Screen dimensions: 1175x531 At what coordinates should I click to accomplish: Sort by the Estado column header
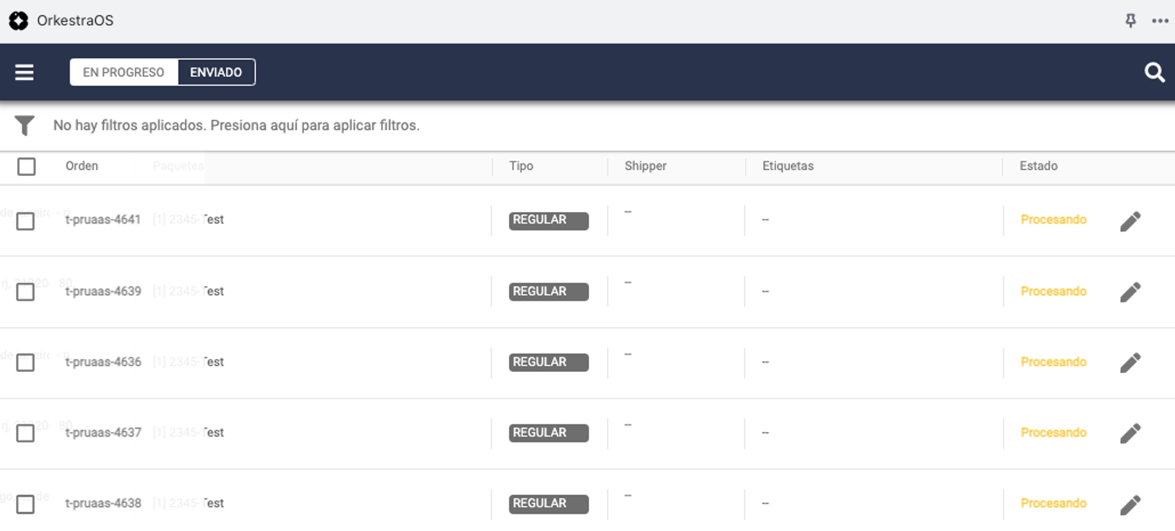(x=1038, y=166)
